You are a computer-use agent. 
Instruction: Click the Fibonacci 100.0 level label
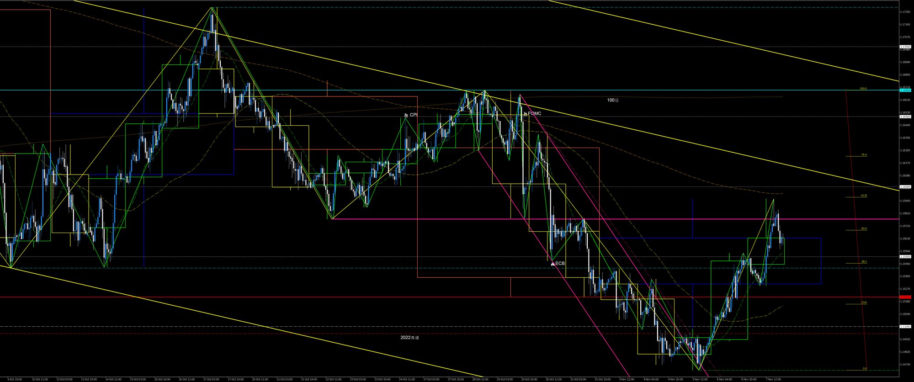click(863, 89)
